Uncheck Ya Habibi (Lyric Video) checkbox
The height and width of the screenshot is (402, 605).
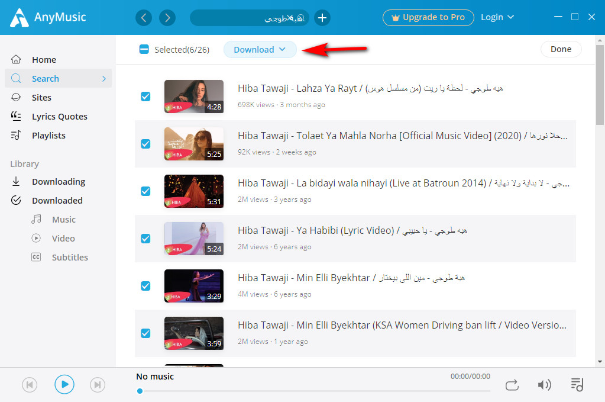click(145, 239)
